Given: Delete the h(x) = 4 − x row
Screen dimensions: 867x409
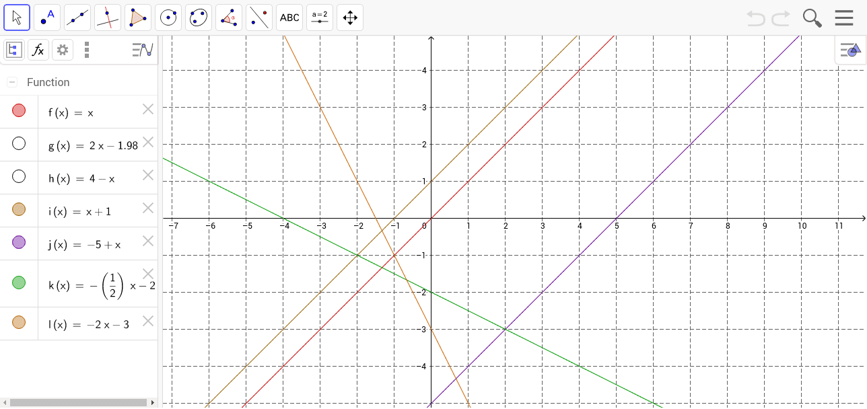Looking at the screenshot, I should coord(148,175).
